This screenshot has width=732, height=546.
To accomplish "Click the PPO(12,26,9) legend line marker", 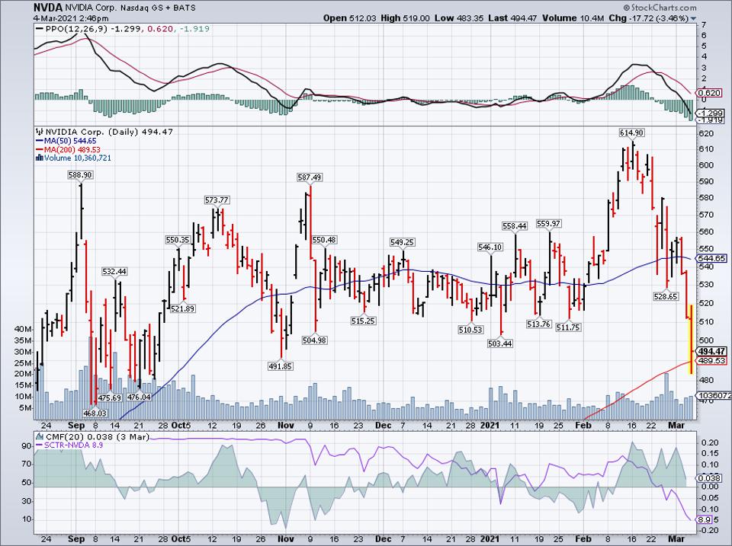I will coord(39,27).
